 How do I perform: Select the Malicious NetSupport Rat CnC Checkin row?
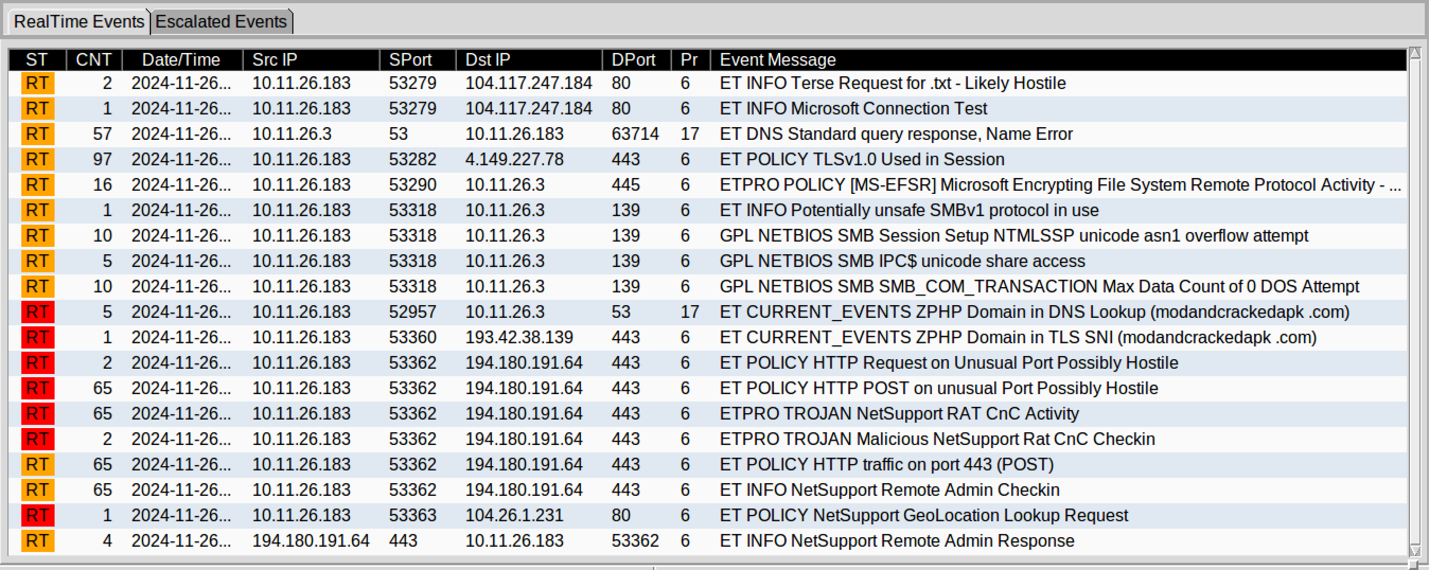tap(666, 439)
